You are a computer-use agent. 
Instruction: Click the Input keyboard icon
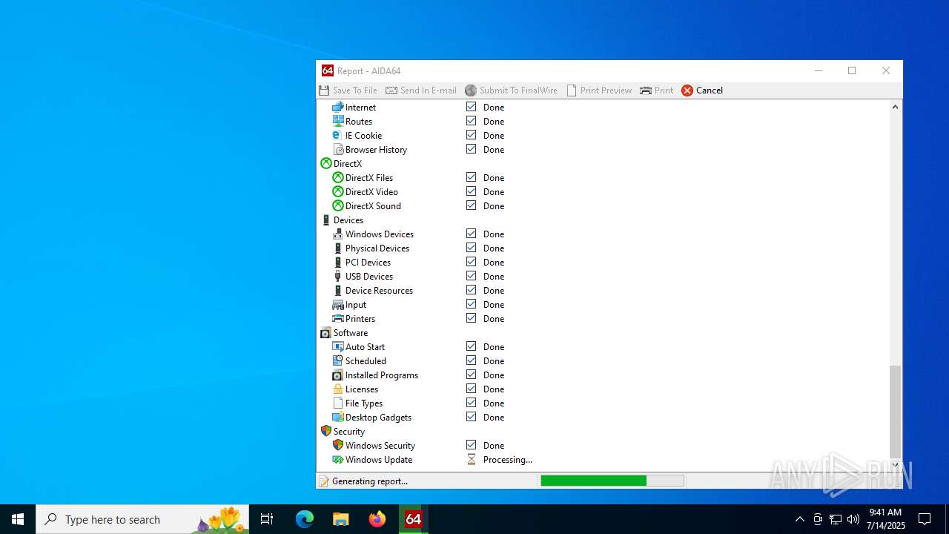(338, 304)
